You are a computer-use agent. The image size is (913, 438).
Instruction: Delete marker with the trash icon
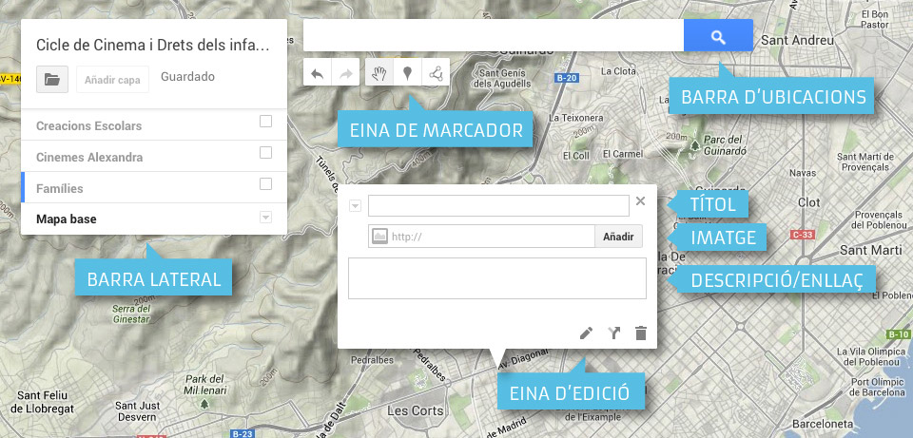click(x=641, y=333)
